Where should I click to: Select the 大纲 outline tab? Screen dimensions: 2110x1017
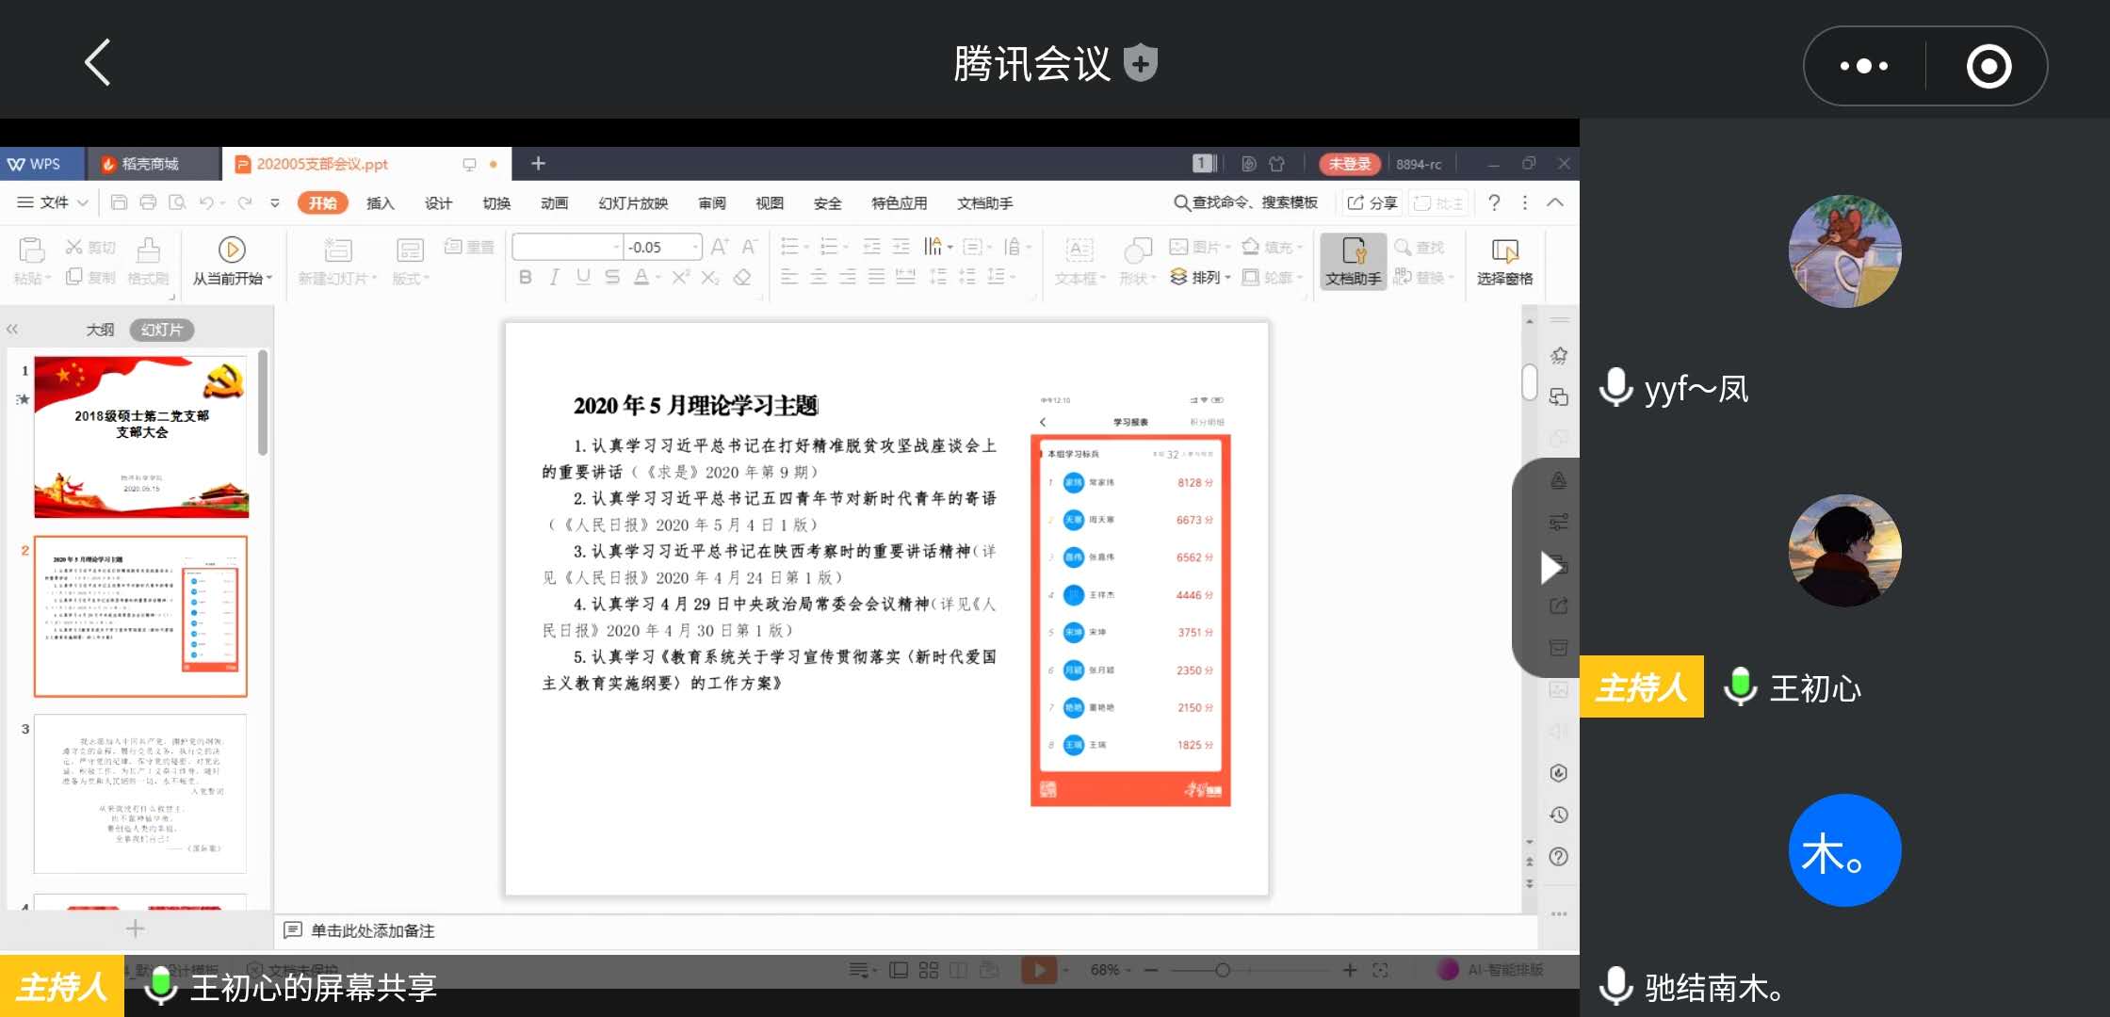point(100,330)
